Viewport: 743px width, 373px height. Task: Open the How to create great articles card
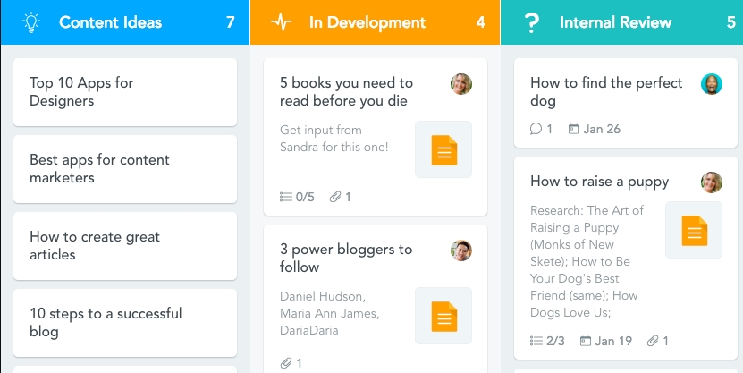(x=125, y=246)
